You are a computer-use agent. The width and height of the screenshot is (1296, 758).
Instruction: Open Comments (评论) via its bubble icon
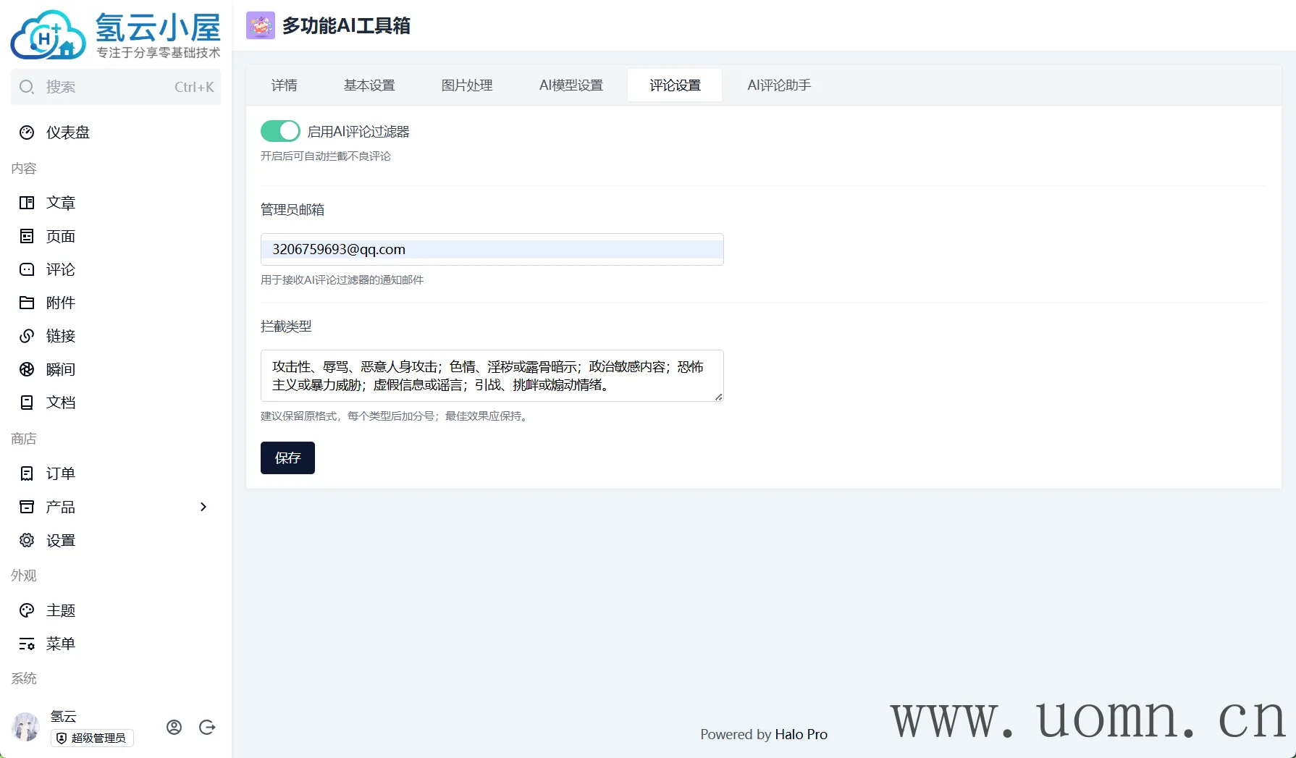click(27, 269)
